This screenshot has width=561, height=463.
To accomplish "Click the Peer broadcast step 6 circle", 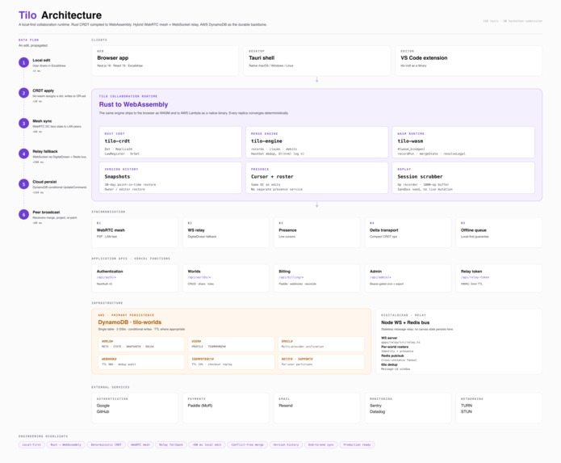I will [x=24, y=215].
